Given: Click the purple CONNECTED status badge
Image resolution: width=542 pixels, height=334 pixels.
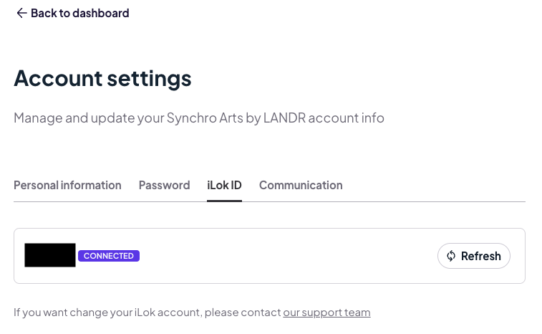Looking at the screenshot, I should pos(109,256).
